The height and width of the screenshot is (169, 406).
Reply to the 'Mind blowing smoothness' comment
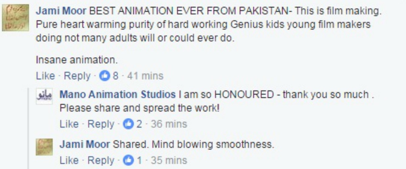pyautogui.click(x=101, y=160)
